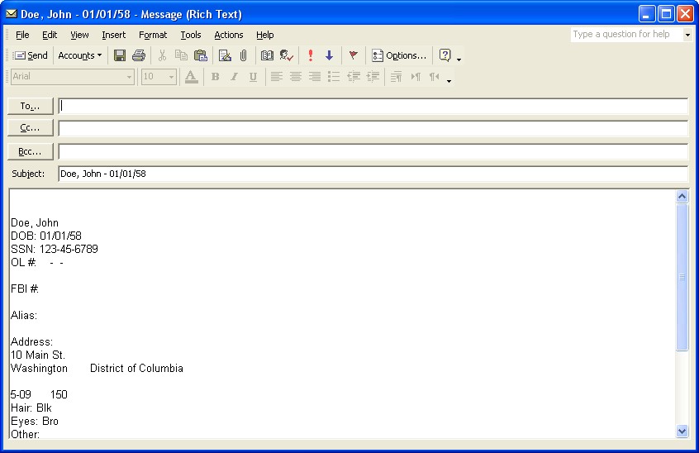699x453 pixels.
Task: Click the message body scroll down arrow
Action: click(682, 431)
